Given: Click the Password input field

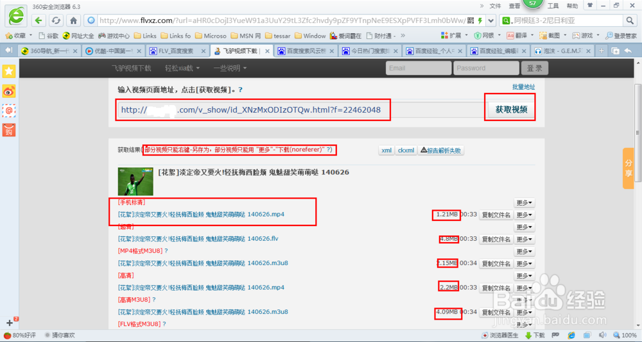Looking at the screenshot, I should click(x=486, y=69).
